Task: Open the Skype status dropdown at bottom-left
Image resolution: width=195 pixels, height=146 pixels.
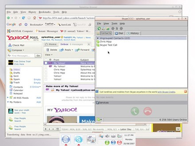Action: pos(99,120)
